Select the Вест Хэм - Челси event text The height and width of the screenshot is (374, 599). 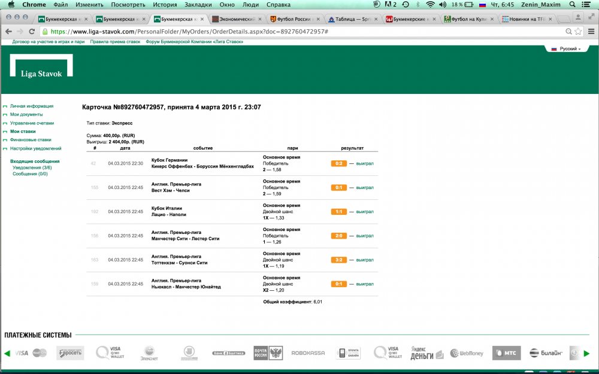click(x=170, y=190)
